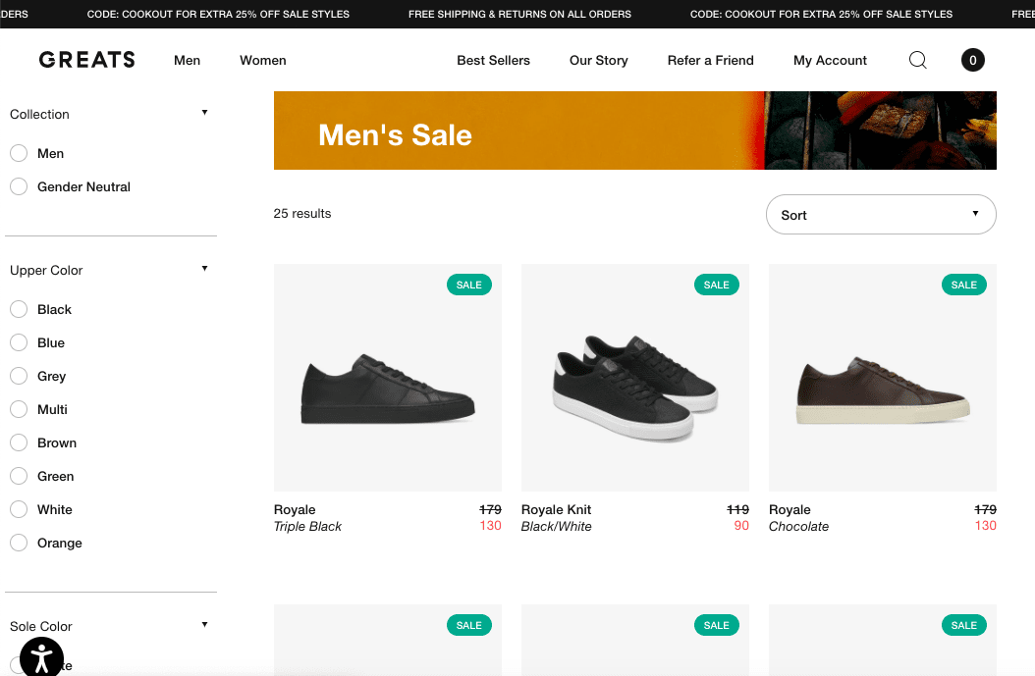Open Refer a Friend page
Image resolution: width=1035 pixels, height=676 pixels.
(710, 60)
